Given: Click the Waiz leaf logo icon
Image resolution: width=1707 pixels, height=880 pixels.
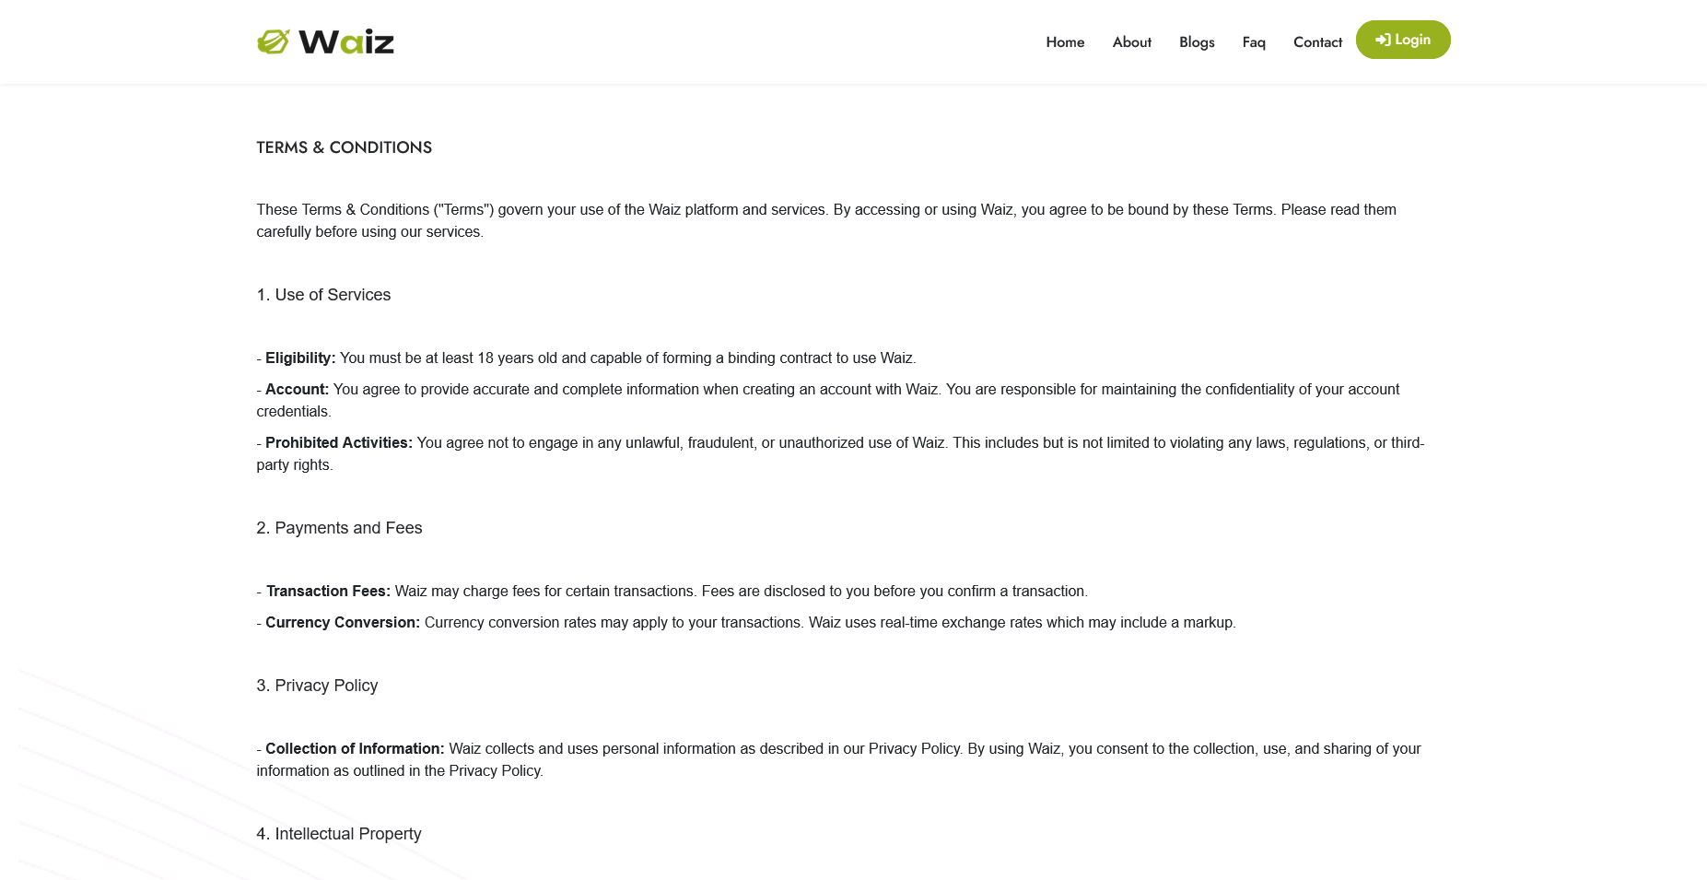Looking at the screenshot, I should pyautogui.click(x=273, y=41).
